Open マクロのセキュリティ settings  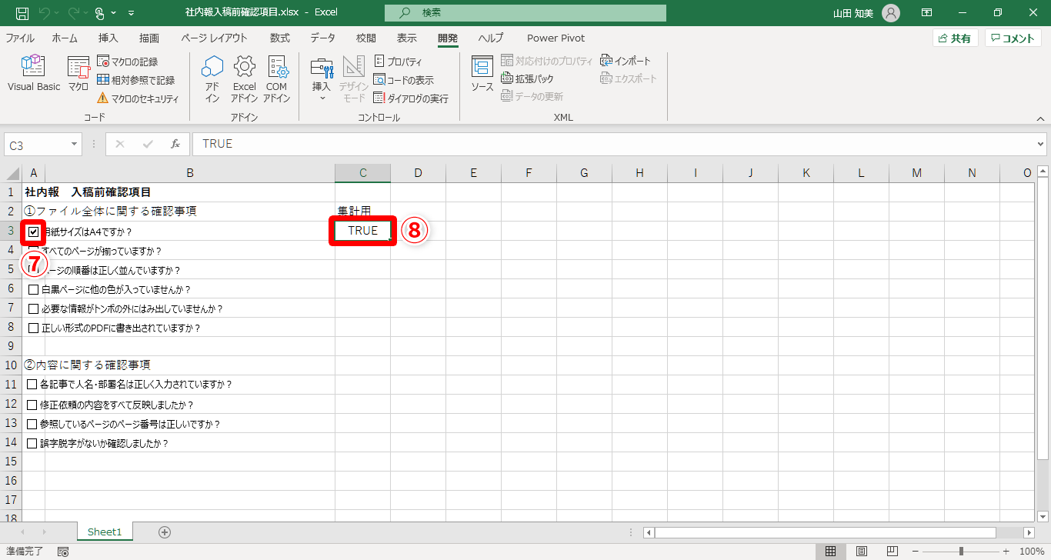click(138, 98)
